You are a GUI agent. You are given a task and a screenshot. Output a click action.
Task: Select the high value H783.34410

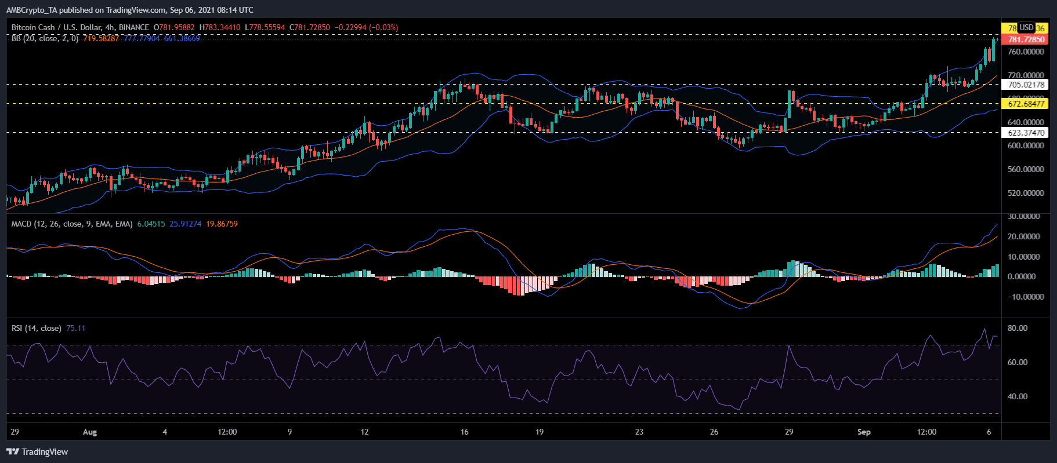pyautogui.click(x=220, y=27)
